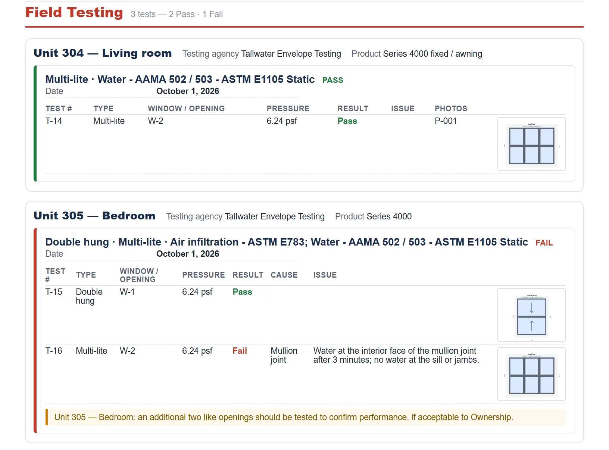Select the '3 tests — 2 Pass · 1 Fail' summary
Image resolution: width=609 pixels, height=450 pixels.
click(177, 14)
